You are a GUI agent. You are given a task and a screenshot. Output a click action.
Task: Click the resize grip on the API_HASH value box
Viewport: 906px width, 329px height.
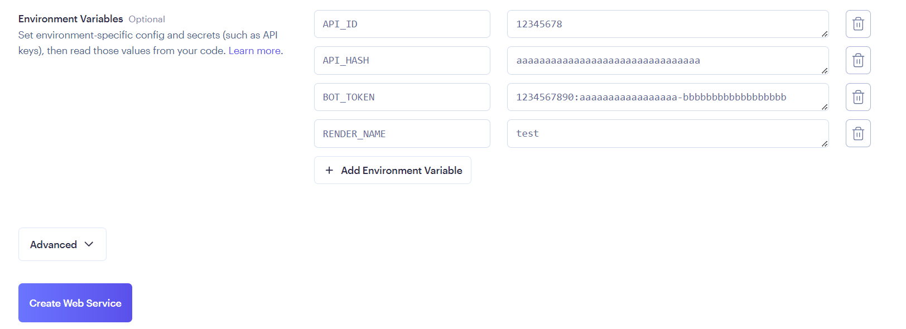tap(824, 70)
